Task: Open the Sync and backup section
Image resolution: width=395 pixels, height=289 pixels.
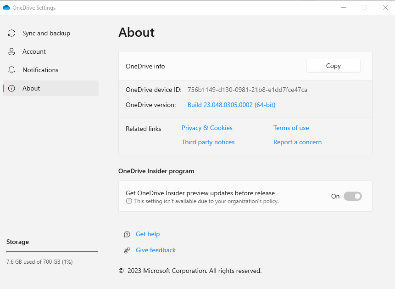Action: pyautogui.click(x=50, y=34)
